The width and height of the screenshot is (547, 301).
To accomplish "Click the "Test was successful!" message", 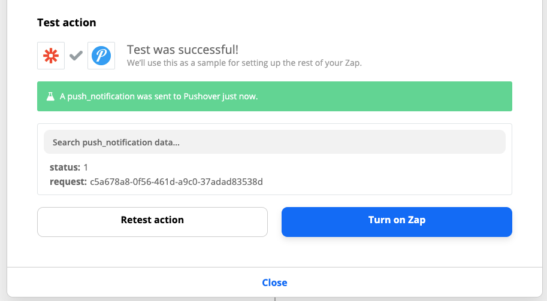I will pyautogui.click(x=183, y=50).
